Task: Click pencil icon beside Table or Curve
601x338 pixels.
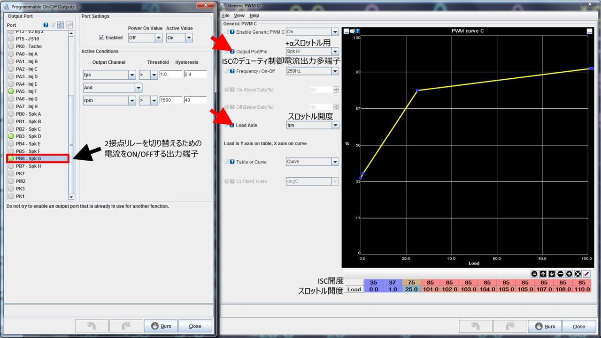Action: click(226, 162)
